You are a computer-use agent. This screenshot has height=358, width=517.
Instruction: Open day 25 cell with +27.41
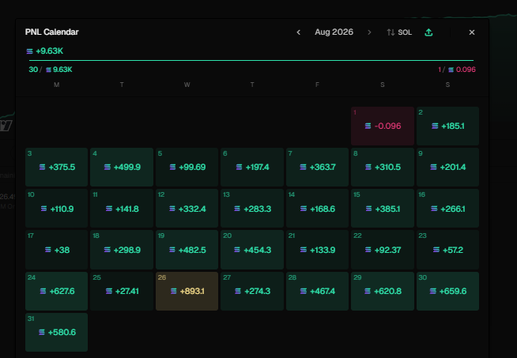point(122,291)
